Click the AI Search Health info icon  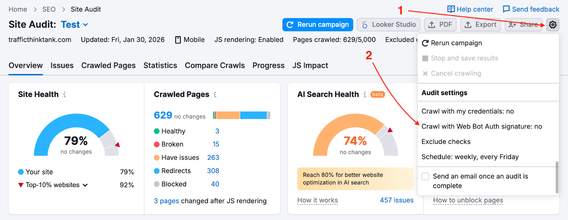tap(365, 94)
